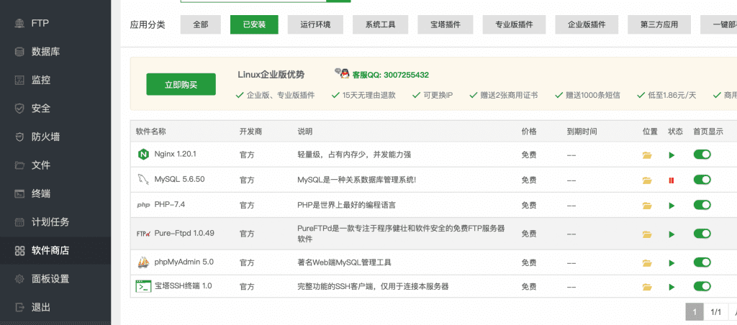The width and height of the screenshot is (737, 325).
Task: Click the 文件 folder icon in sidebar
Action: (x=19, y=165)
